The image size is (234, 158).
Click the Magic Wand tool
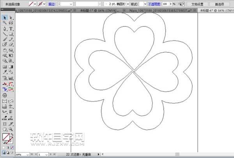click(5, 23)
